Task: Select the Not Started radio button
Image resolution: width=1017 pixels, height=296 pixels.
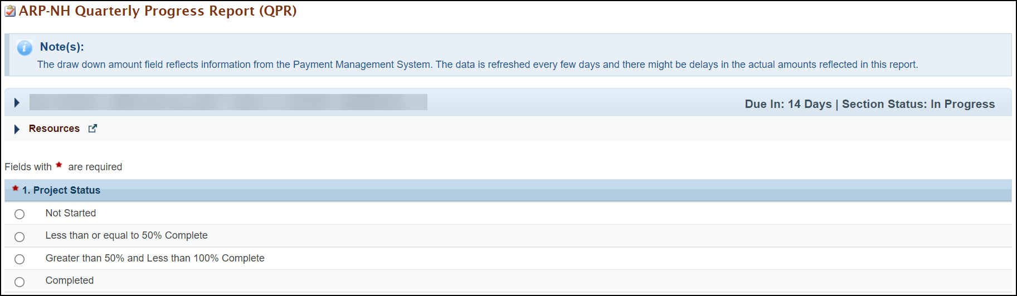Action: coord(20,214)
